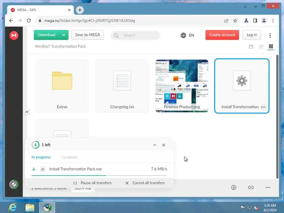Click the share page icon in address bar

[226, 21]
